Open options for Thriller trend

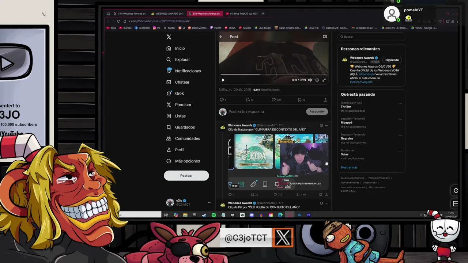[x=400, y=103]
